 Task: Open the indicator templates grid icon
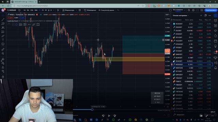tap(80, 10)
